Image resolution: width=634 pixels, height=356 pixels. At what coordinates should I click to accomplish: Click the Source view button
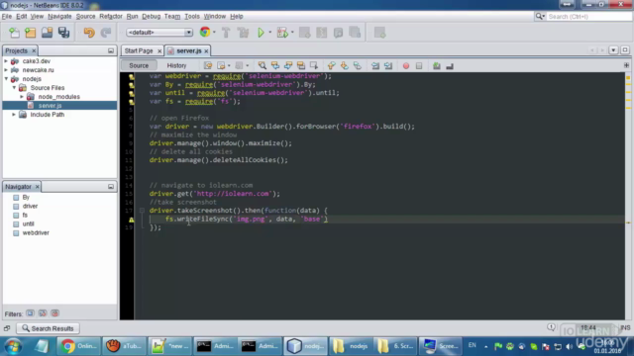click(x=139, y=65)
